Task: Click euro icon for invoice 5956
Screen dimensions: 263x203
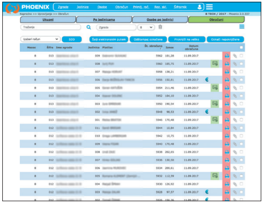Action: point(207,80)
